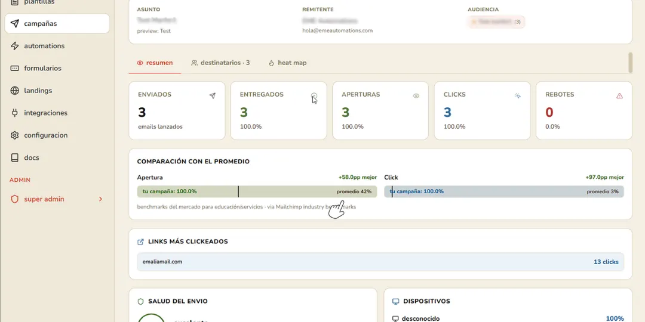This screenshot has height=322, width=645.
Task: Open the emaliamail.com link row
Action: point(380,262)
